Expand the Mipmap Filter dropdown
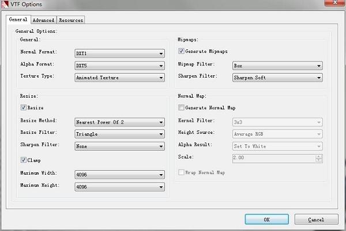 pyautogui.click(x=277, y=66)
